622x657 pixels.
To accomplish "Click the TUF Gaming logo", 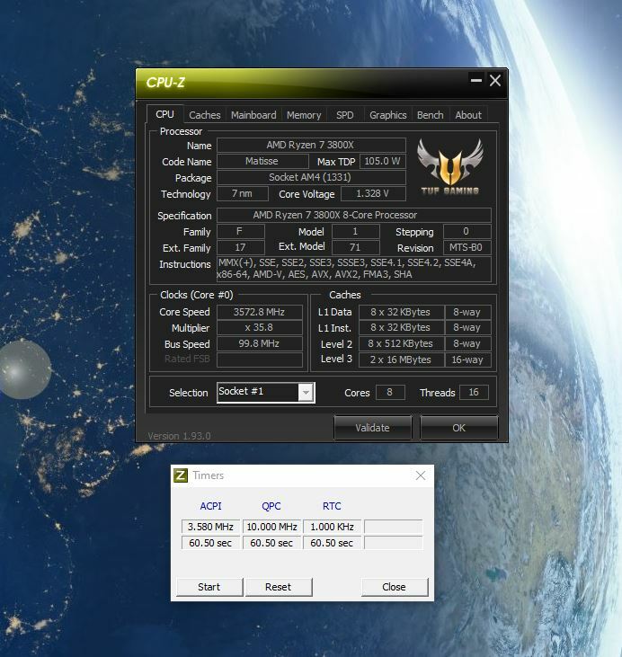I will (450, 167).
